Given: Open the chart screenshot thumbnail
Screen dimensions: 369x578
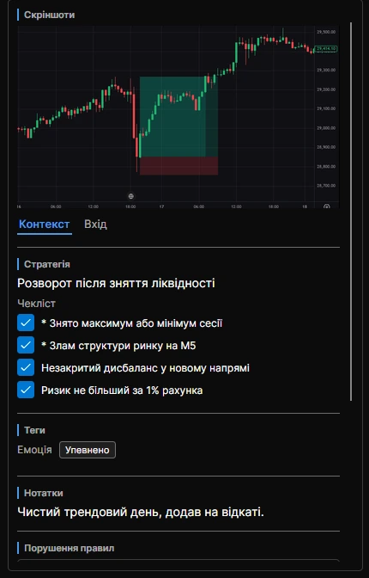Looking at the screenshot, I should tap(178, 116).
